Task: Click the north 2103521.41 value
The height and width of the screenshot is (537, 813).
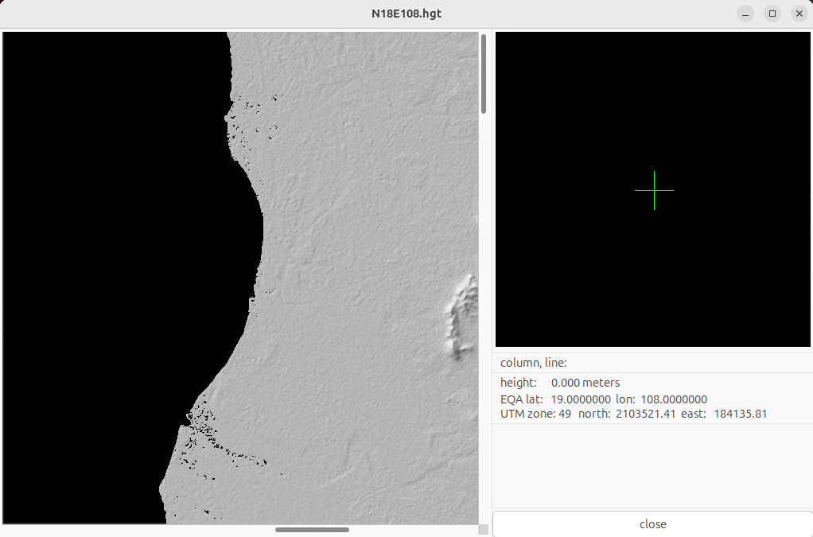Action: pyautogui.click(x=645, y=414)
